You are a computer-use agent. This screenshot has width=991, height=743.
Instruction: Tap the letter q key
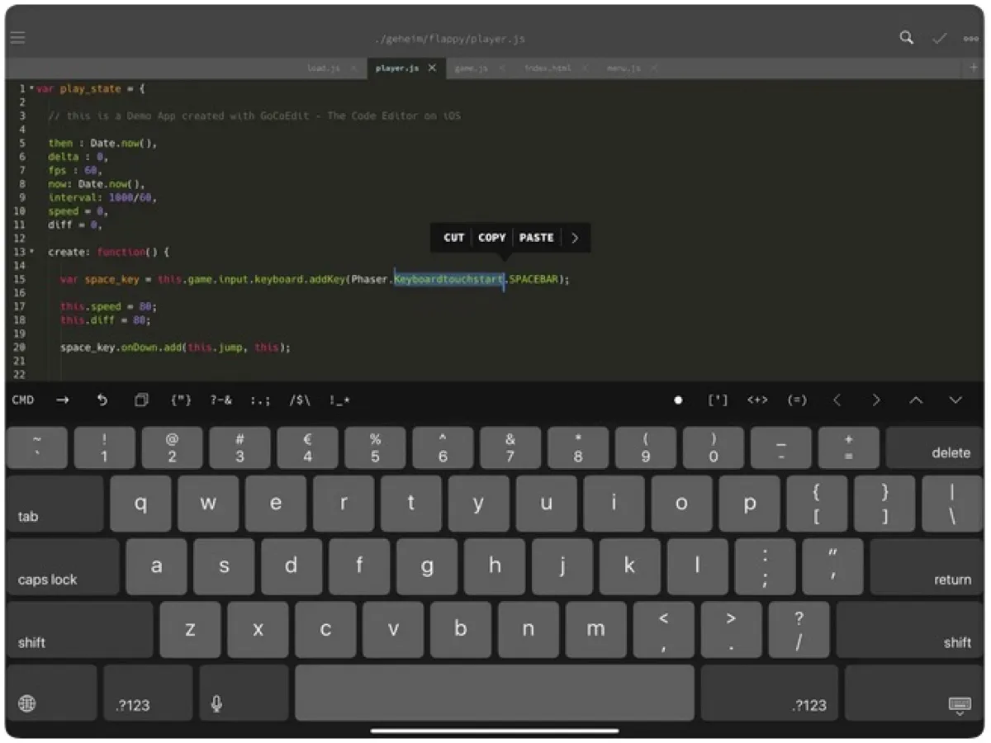pos(140,504)
